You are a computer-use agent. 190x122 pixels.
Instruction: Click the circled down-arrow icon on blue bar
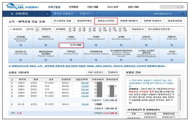point(182,14)
